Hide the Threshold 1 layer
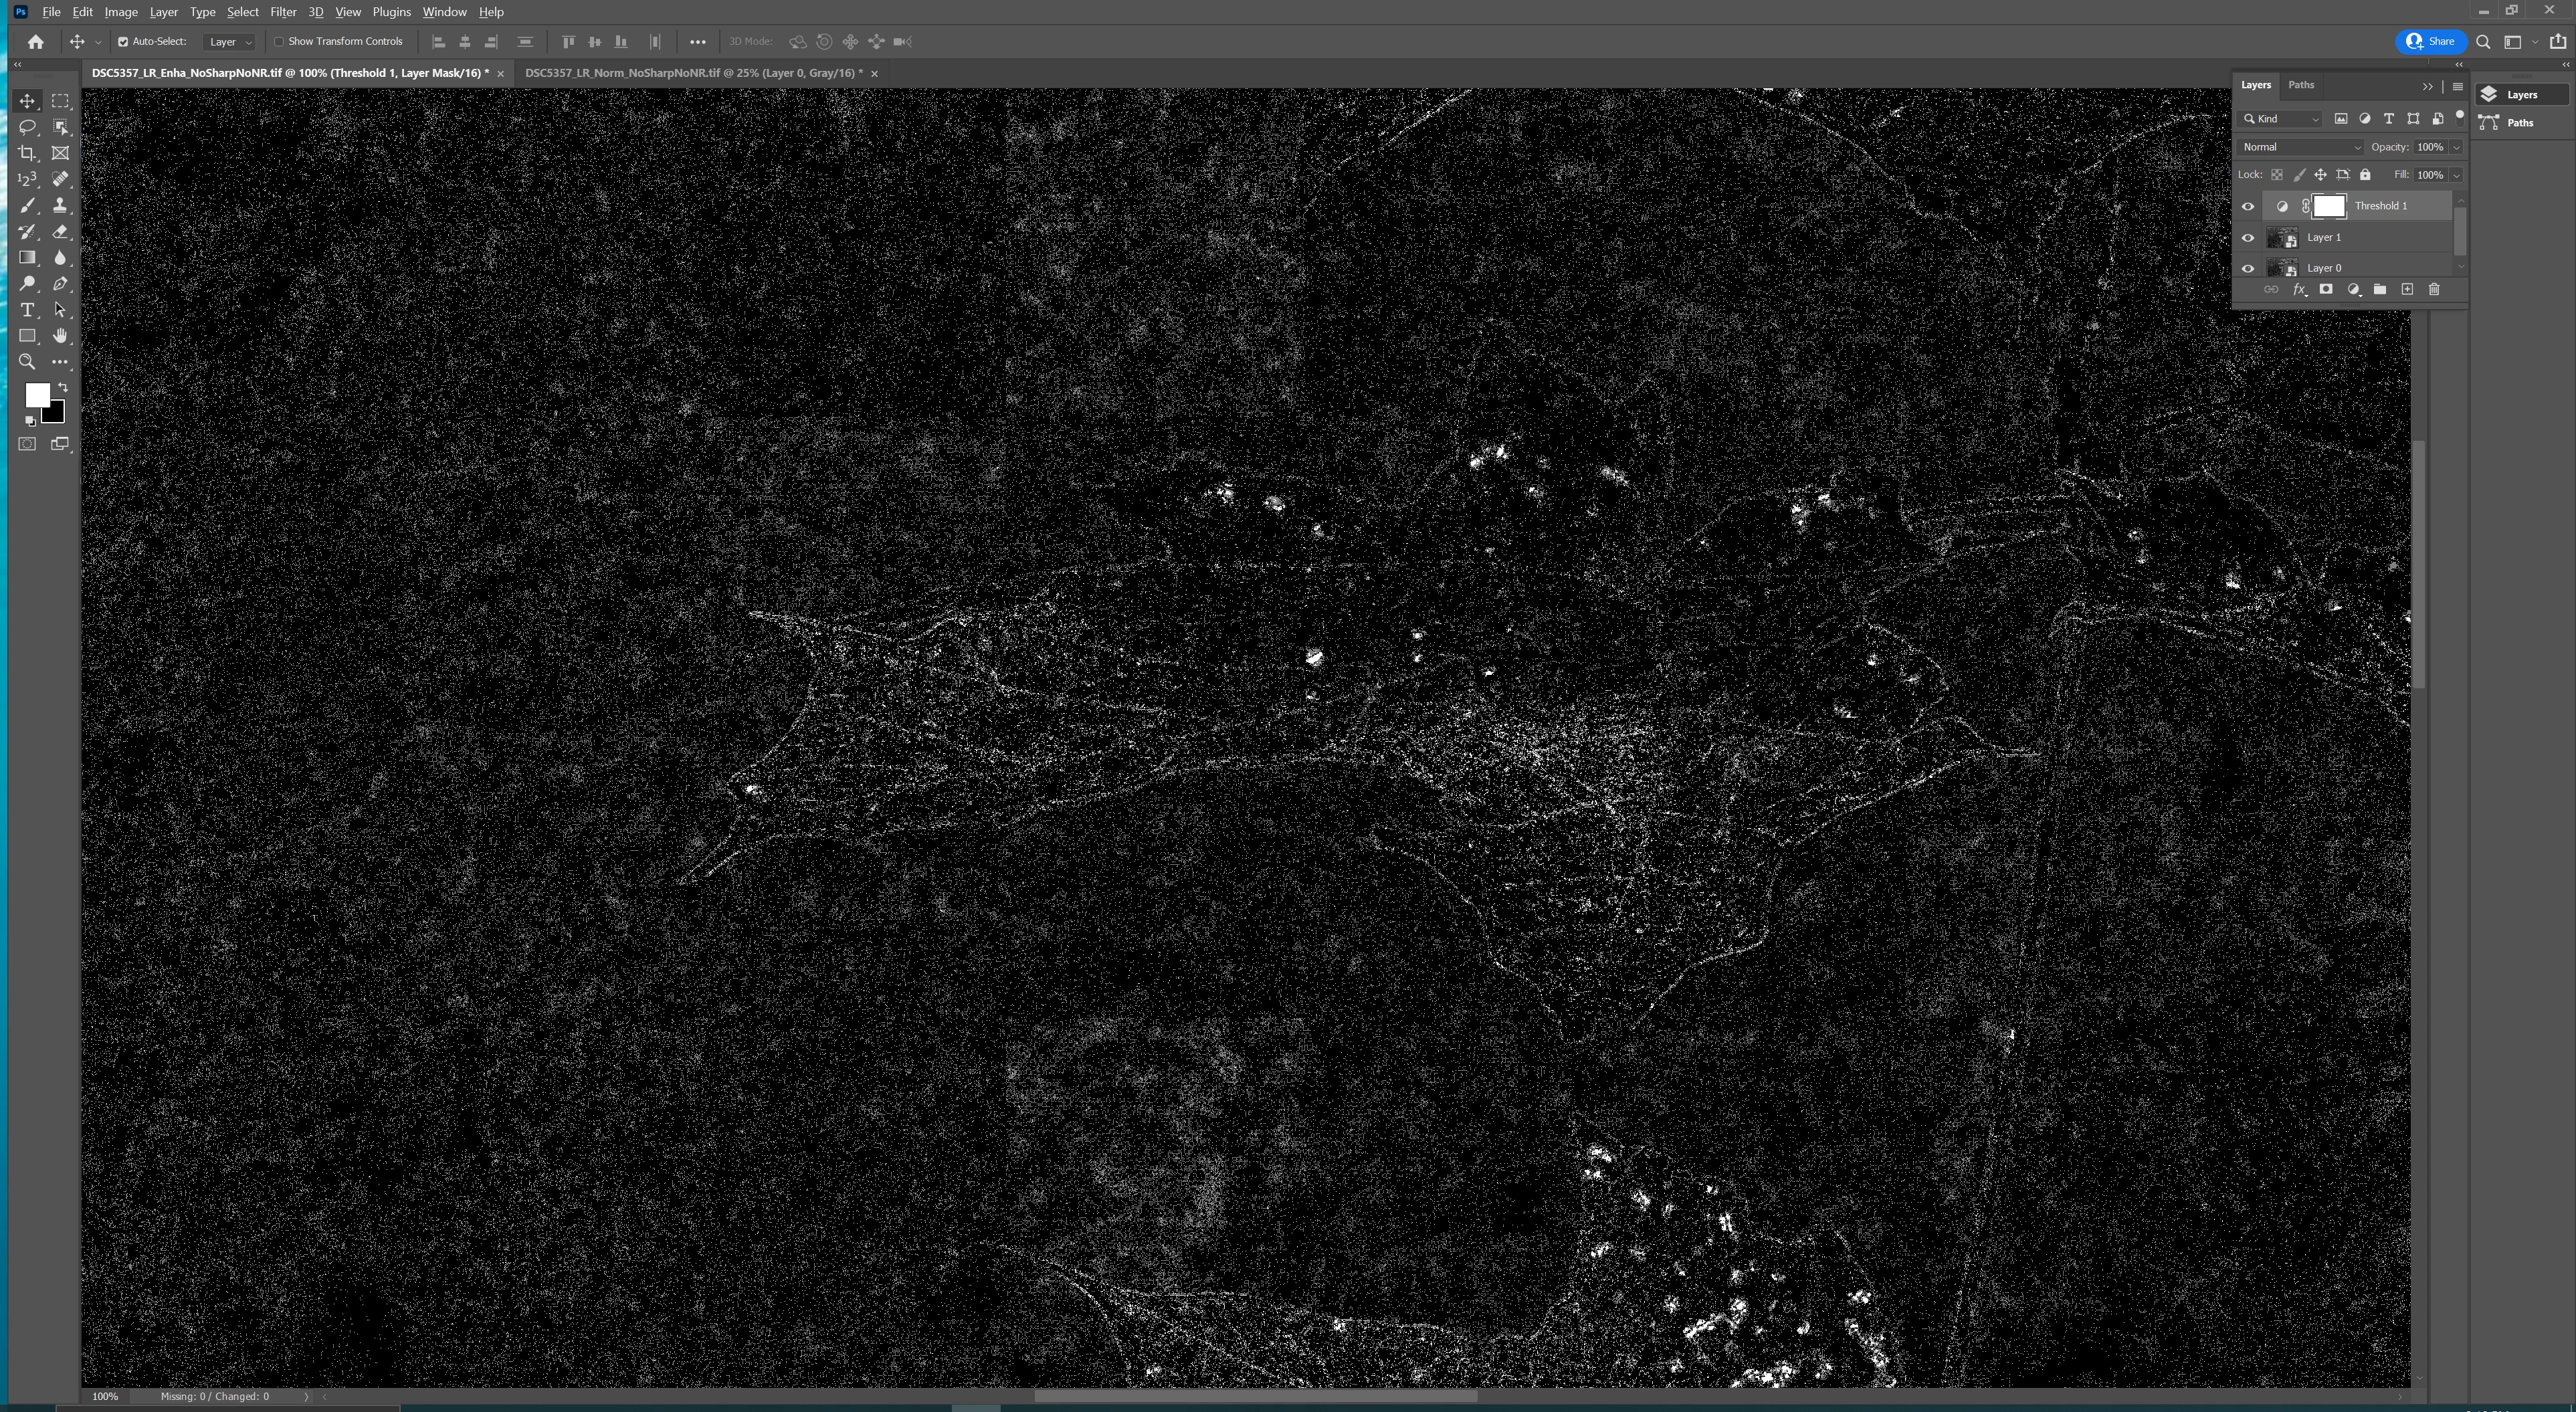The width and height of the screenshot is (2576, 1412). [x=2248, y=206]
